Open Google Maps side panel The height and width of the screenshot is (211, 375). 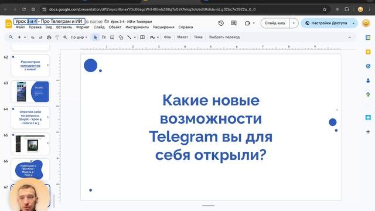click(x=368, y=95)
